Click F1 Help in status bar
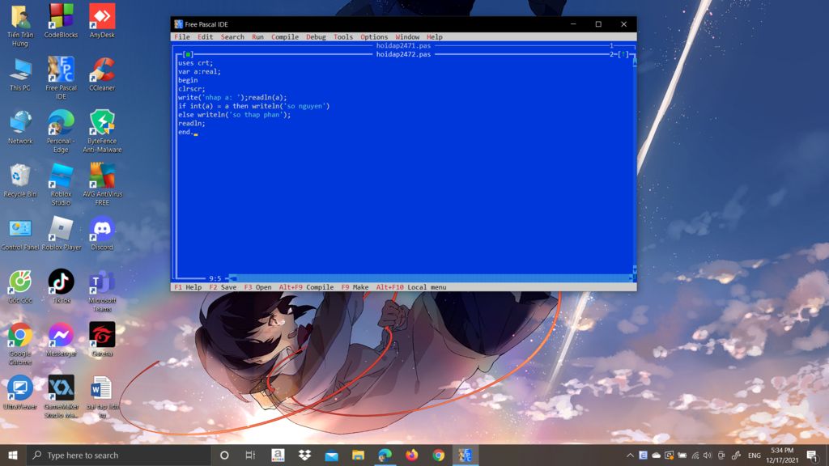Screen dimensions: 829x466 tap(188, 287)
